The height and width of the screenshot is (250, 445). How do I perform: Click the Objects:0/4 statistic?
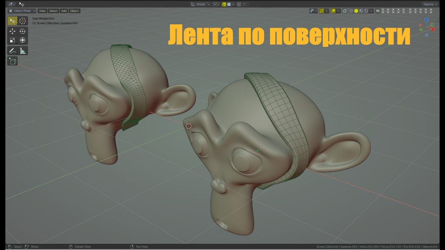tap(430, 247)
